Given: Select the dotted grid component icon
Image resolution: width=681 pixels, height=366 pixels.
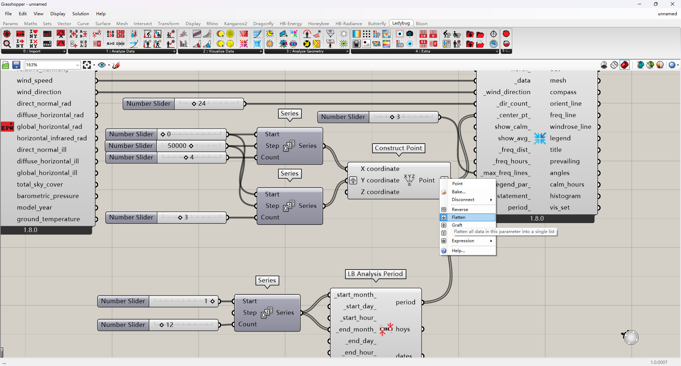Looking at the screenshot, I should coord(366,34).
